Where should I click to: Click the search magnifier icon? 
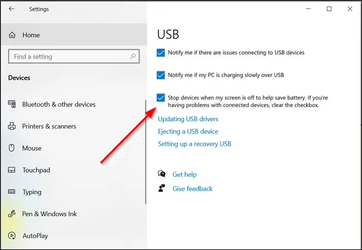(x=133, y=56)
